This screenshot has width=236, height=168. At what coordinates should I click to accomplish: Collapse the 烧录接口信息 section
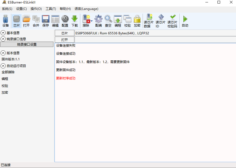[x=3, y=39]
